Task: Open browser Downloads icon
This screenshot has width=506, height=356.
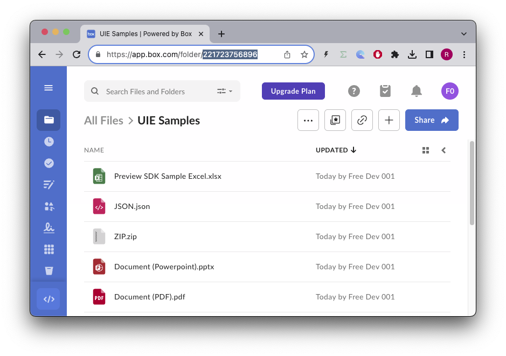Action: click(x=412, y=54)
